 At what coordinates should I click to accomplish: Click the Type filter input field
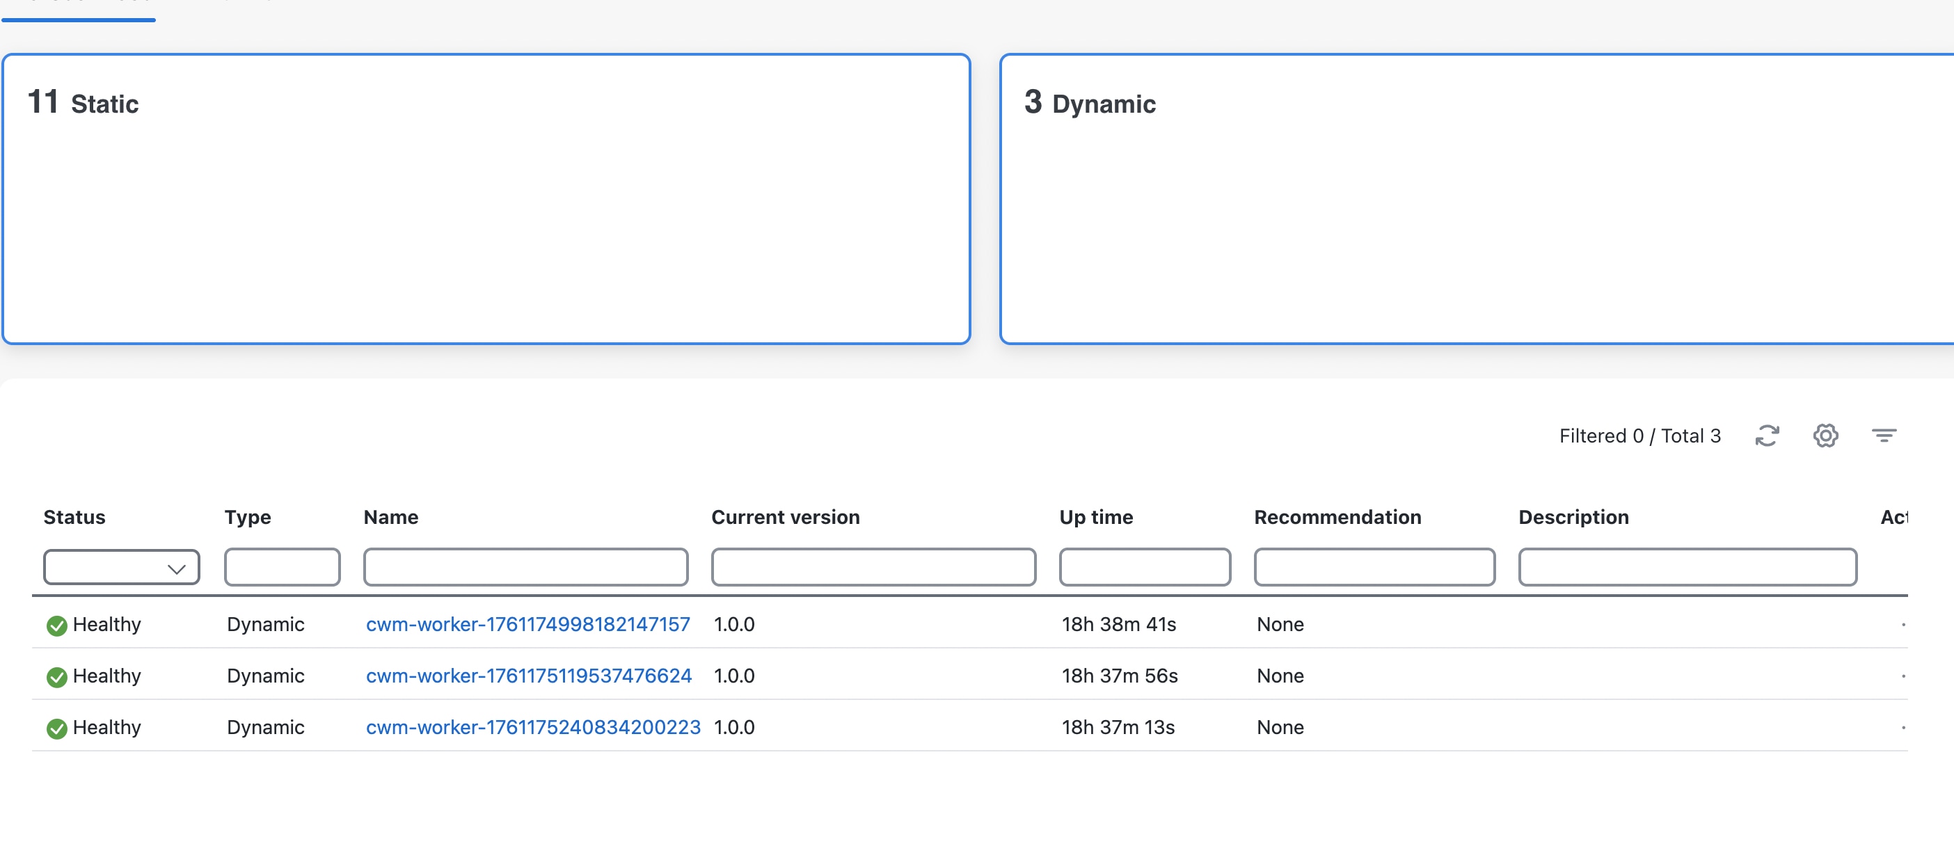(x=283, y=567)
